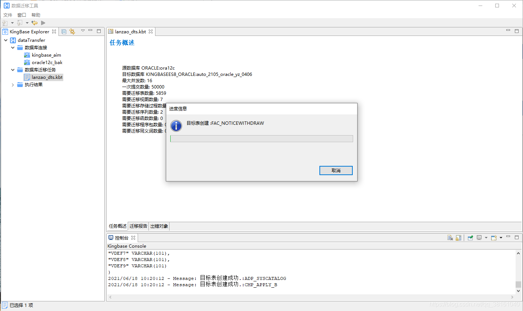Close the 控制台 console tab
The width and height of the screenshot is (523, 311).
[134, 237]
